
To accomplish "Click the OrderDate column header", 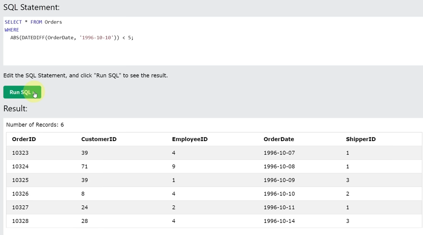I will point(279,139).
